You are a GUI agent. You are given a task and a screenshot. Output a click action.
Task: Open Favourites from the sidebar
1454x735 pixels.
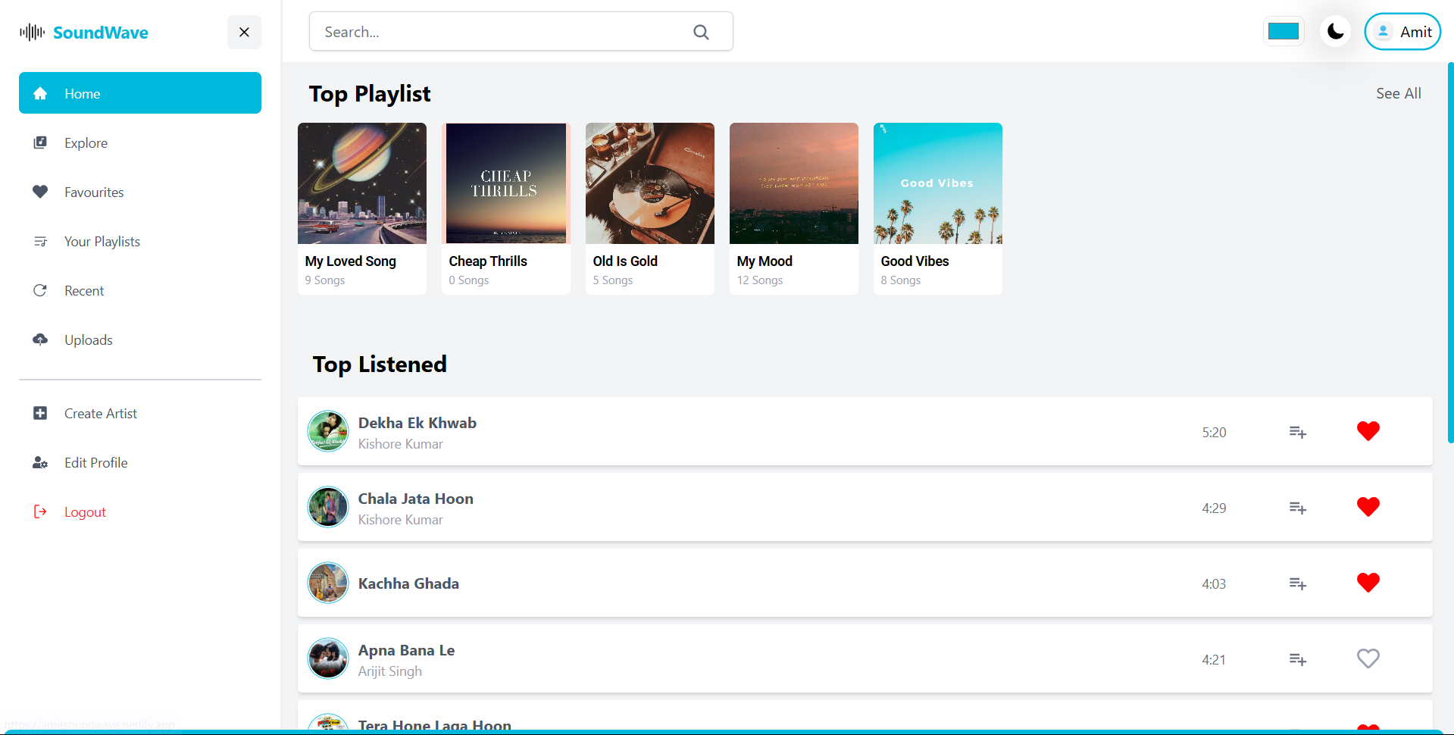coord(140,192)
